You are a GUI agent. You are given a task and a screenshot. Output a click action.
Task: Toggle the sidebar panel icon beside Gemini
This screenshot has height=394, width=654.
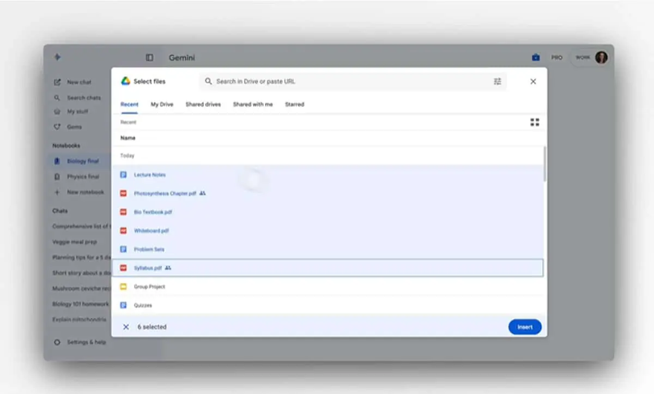click(x=149, y=58)
